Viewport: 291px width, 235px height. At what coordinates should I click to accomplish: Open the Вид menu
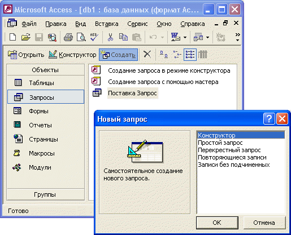pyautogui.click(x=81, y=24)
